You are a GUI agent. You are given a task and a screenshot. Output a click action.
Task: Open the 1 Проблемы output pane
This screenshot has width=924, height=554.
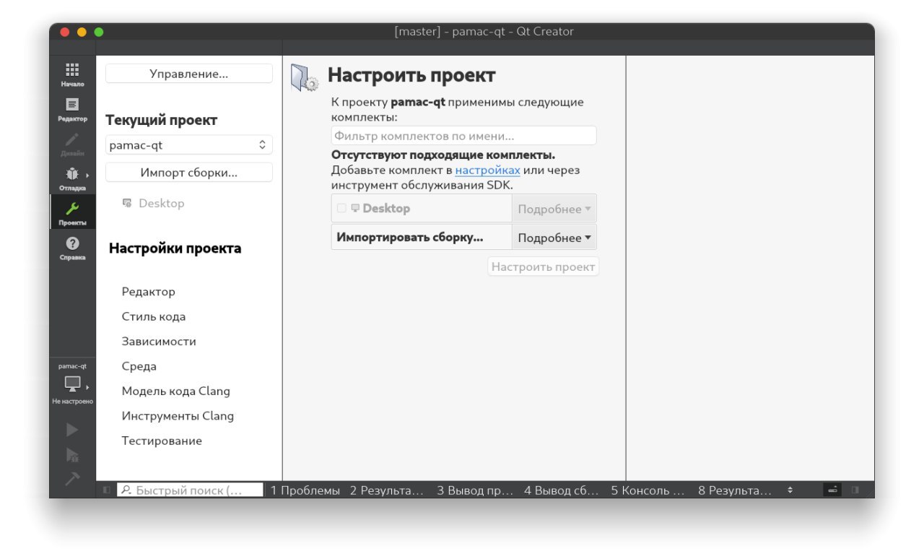[x=305, y=490]
